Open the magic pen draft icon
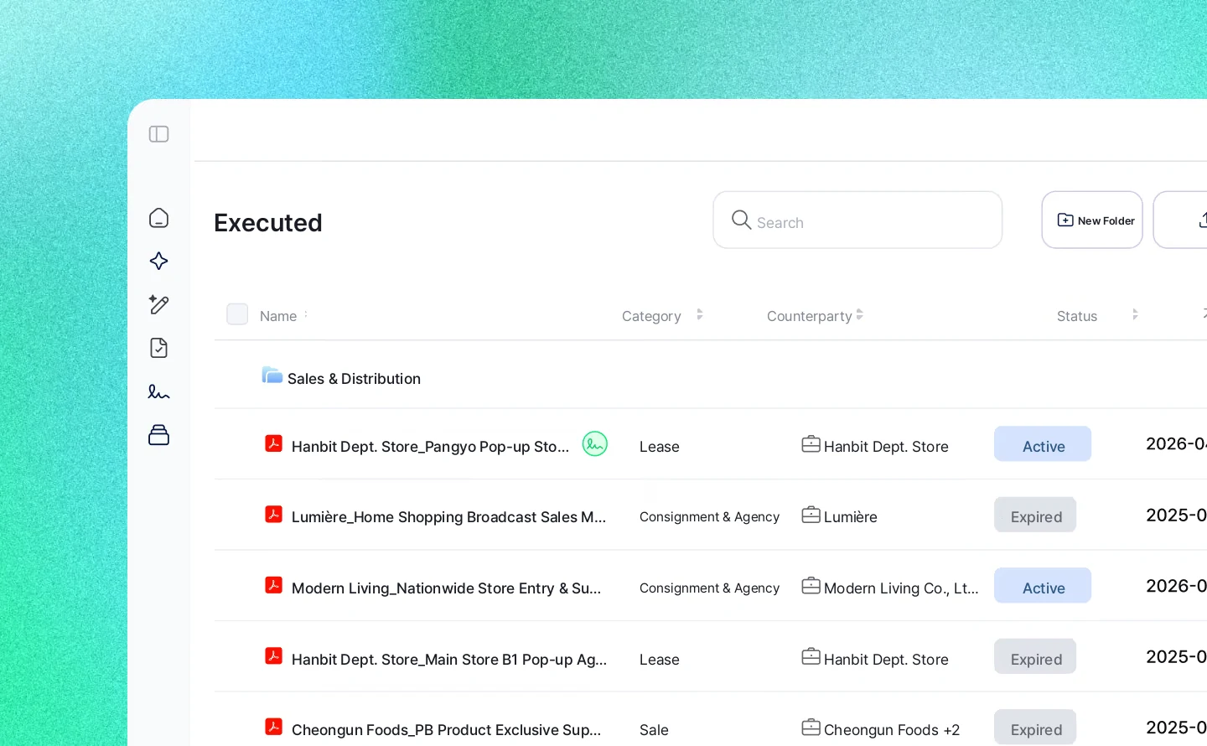1207x746 pixels. (158, 304)
